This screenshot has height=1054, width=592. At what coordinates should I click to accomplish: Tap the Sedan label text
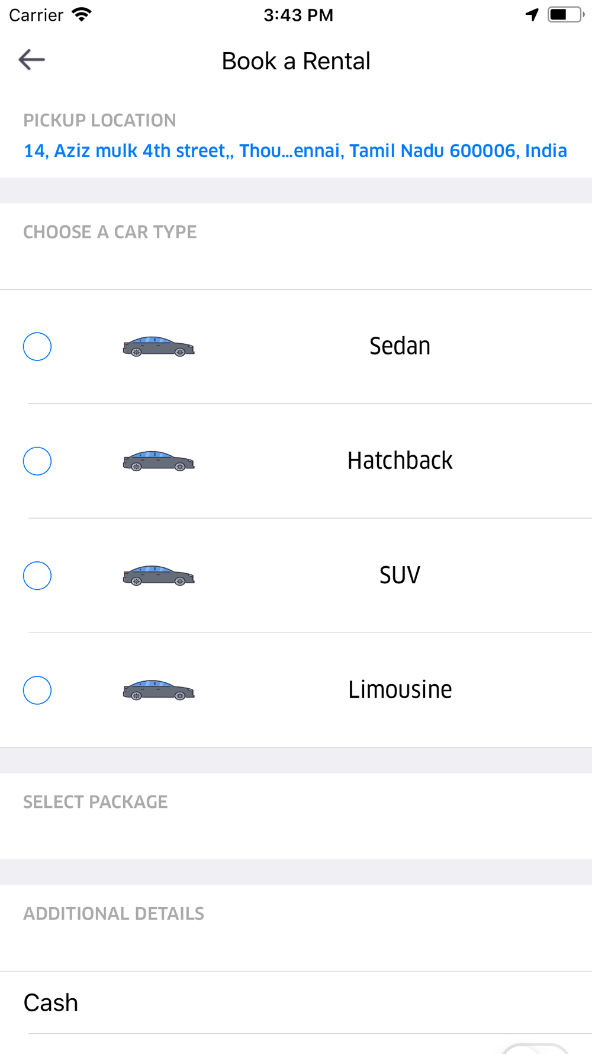click(400, 346)
